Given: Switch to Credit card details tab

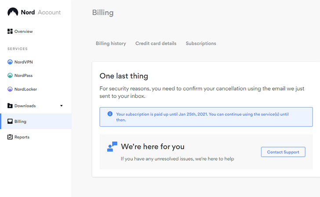Looking at the screenshot, I should [156, 43].
